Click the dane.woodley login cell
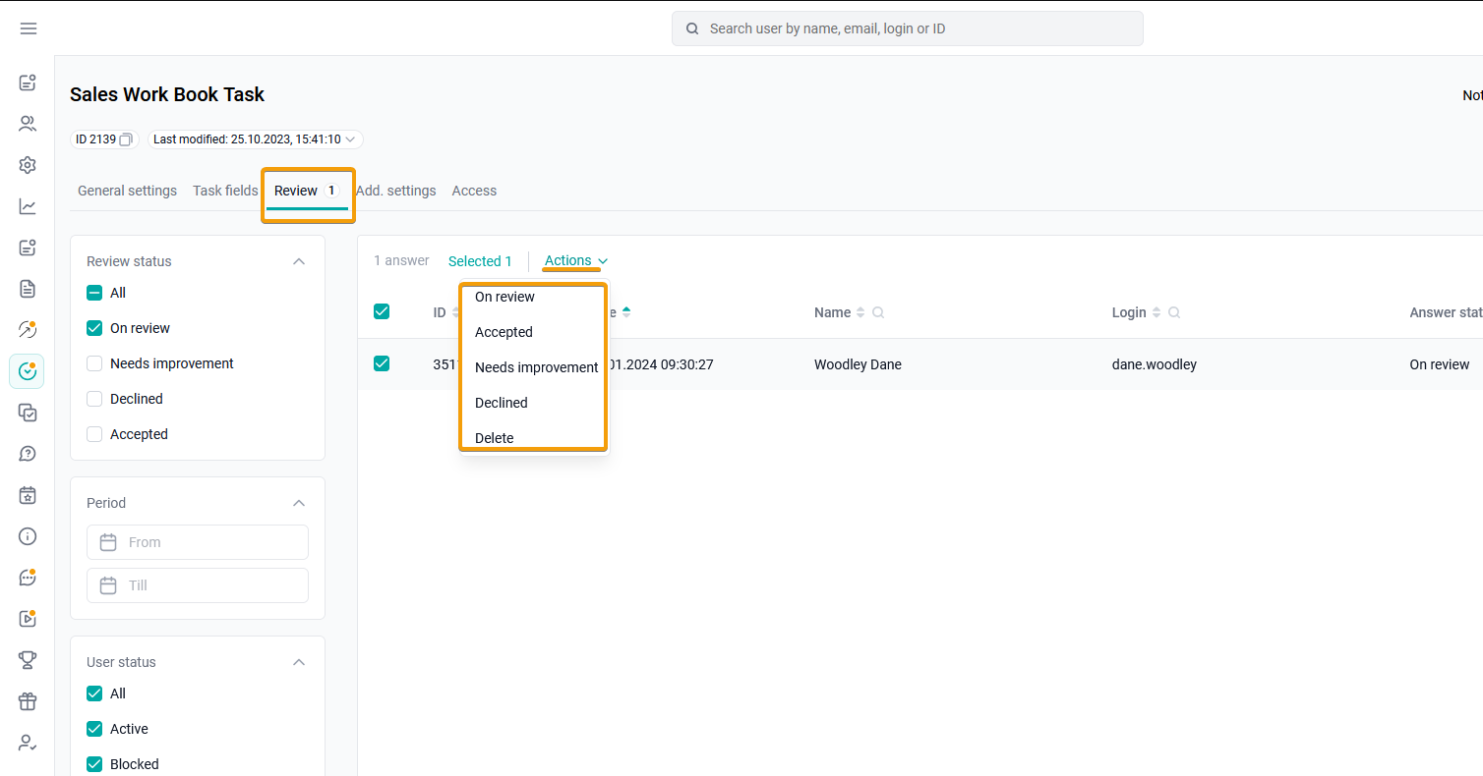The width and height of the screenshot is (1483, 776). (1155, 364)
